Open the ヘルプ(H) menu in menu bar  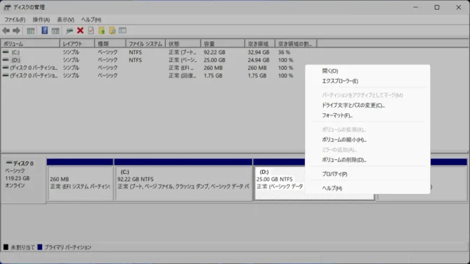91,20
